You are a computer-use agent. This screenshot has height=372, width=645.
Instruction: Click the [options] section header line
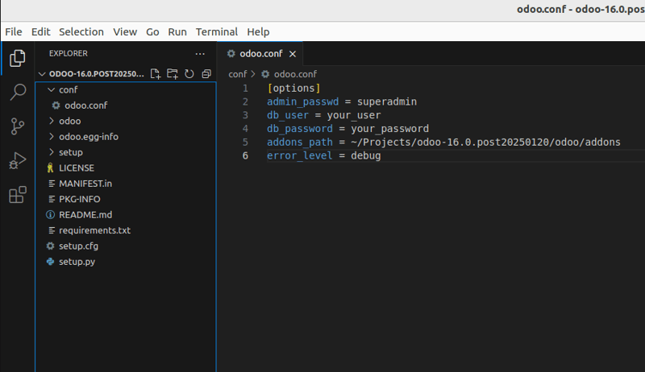tap(293, 89)
